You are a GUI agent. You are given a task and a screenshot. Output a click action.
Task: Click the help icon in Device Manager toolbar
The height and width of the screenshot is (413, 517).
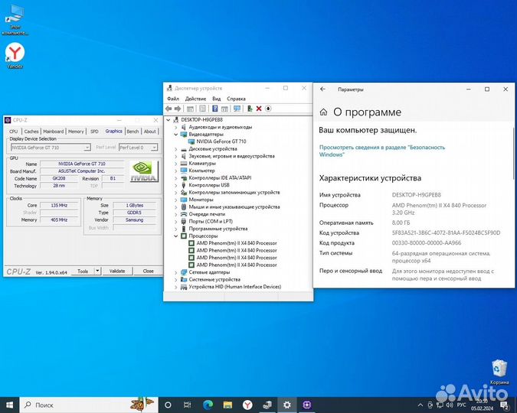point(215,109)
